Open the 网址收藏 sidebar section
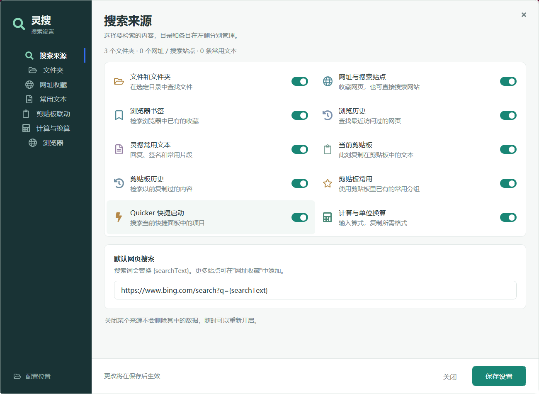Viewport: 539px width, 394px height. point(46,85)
